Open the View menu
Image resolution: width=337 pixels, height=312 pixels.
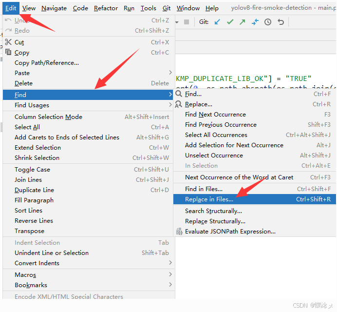pos(29,8)
